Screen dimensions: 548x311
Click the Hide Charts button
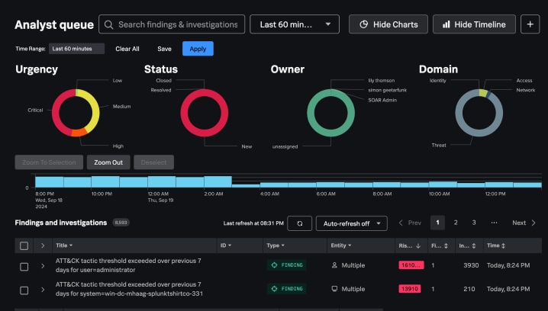388,24
